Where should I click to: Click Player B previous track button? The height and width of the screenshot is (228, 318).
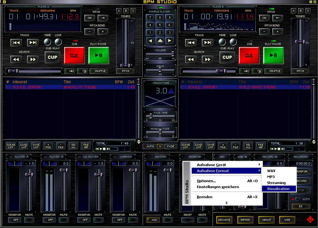(x=190, y=43)
